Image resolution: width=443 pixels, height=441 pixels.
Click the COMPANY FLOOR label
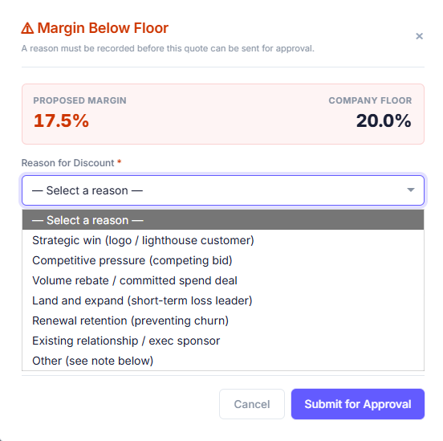click(370, 100)
